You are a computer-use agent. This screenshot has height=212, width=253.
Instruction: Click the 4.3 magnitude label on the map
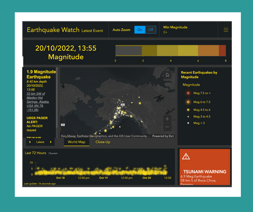click(x=123, y=105)
